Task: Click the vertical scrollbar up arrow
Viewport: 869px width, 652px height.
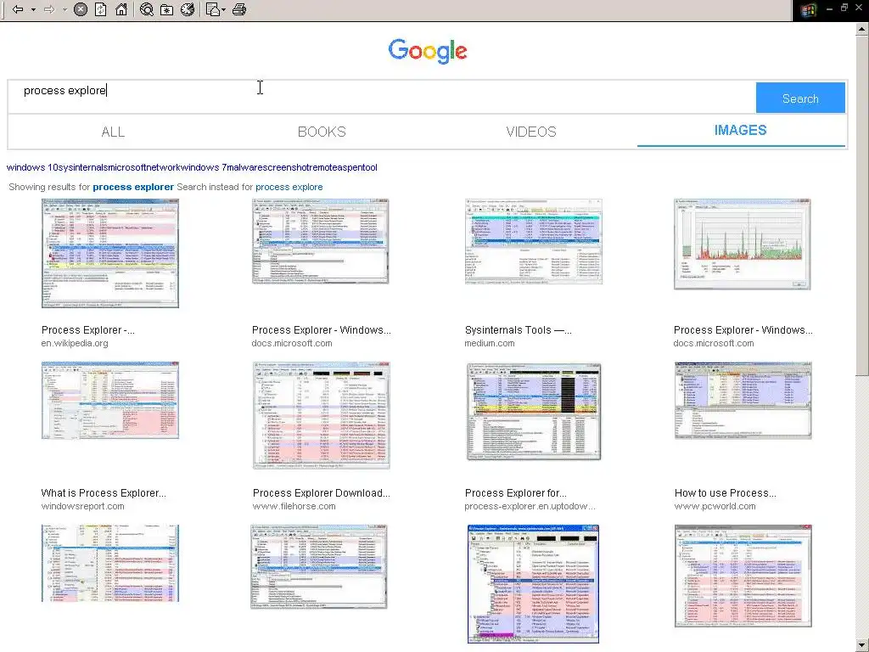Action: (x=862, y=29)
